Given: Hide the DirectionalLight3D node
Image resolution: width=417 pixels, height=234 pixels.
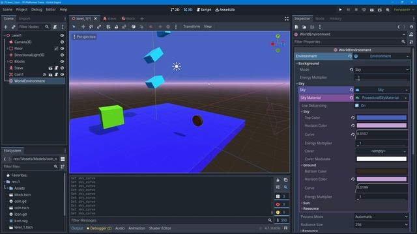Looking at the screenshot, I should point(63,55).
